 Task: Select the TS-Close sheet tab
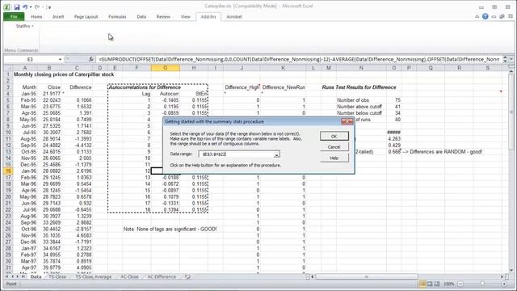tap(57, 276)
